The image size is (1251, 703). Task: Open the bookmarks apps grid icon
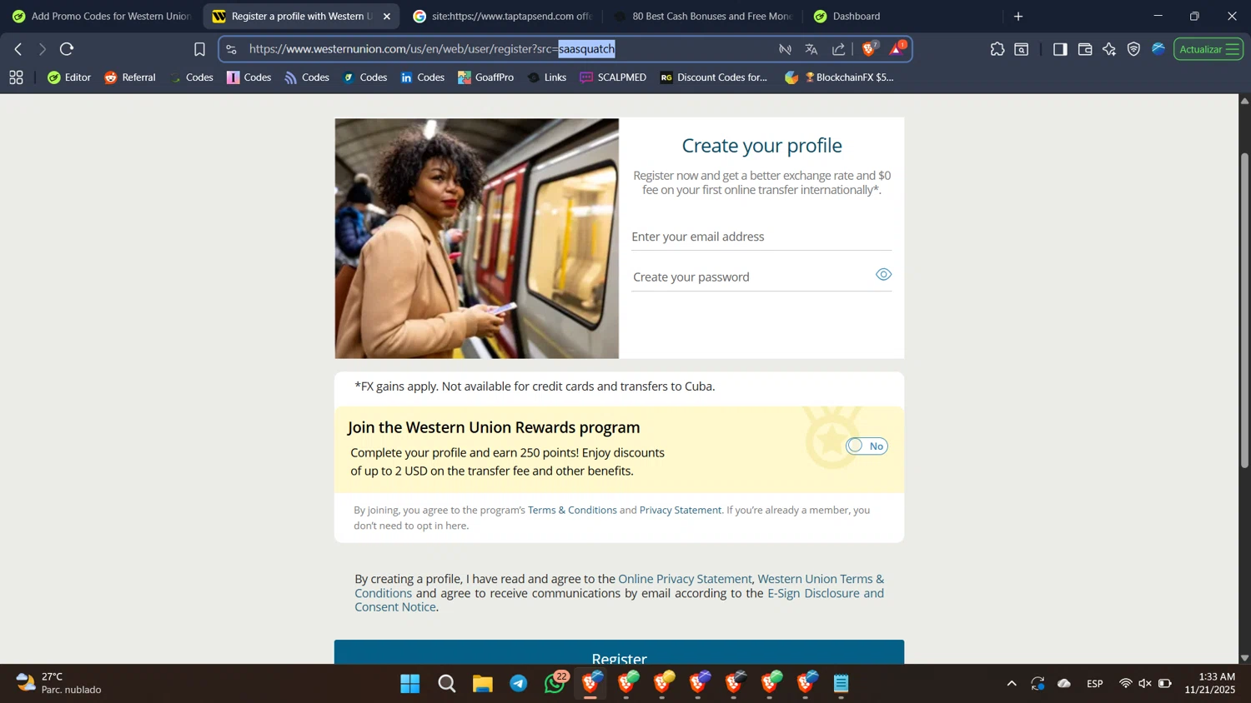click(x=16, y=77)
